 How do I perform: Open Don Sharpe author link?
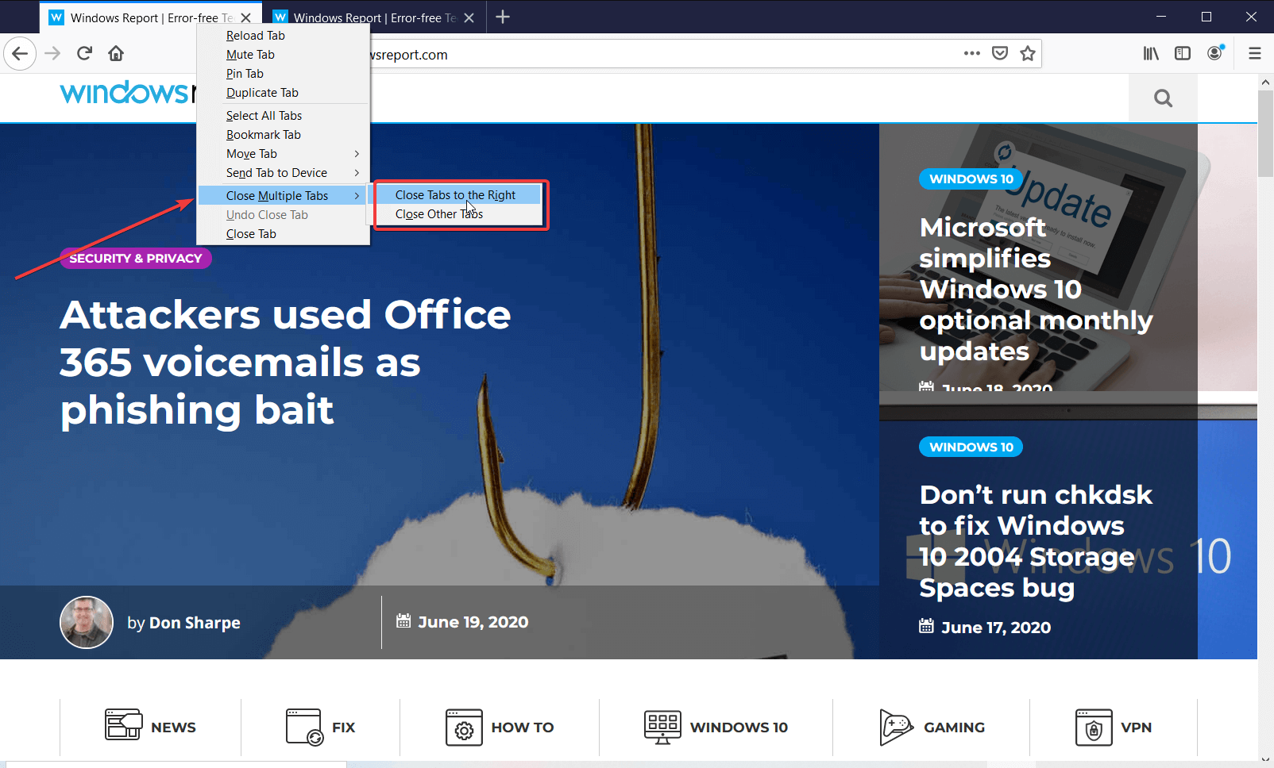click(195, 623)
